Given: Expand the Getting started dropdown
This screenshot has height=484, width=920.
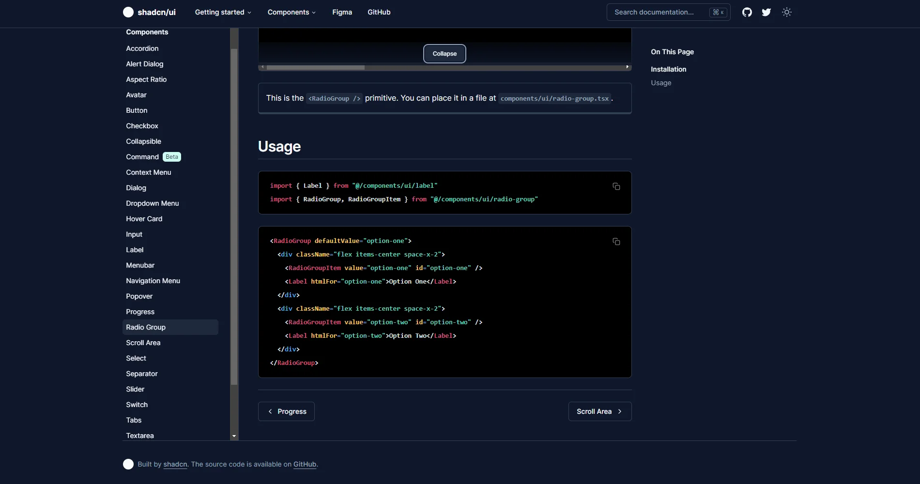Looking at the screenshot, I should pyautogui.click(x=223, y=12).
